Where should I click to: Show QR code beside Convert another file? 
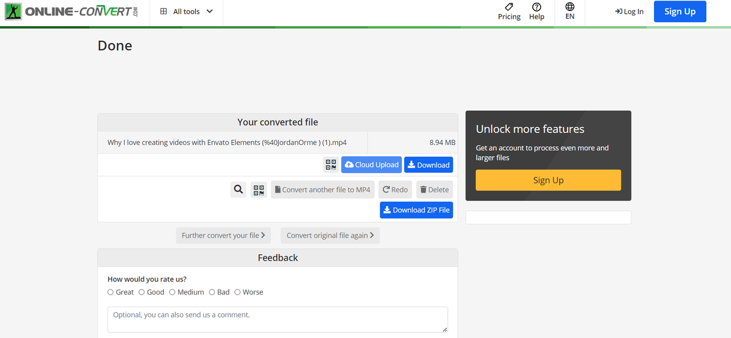tap(259, 190)
